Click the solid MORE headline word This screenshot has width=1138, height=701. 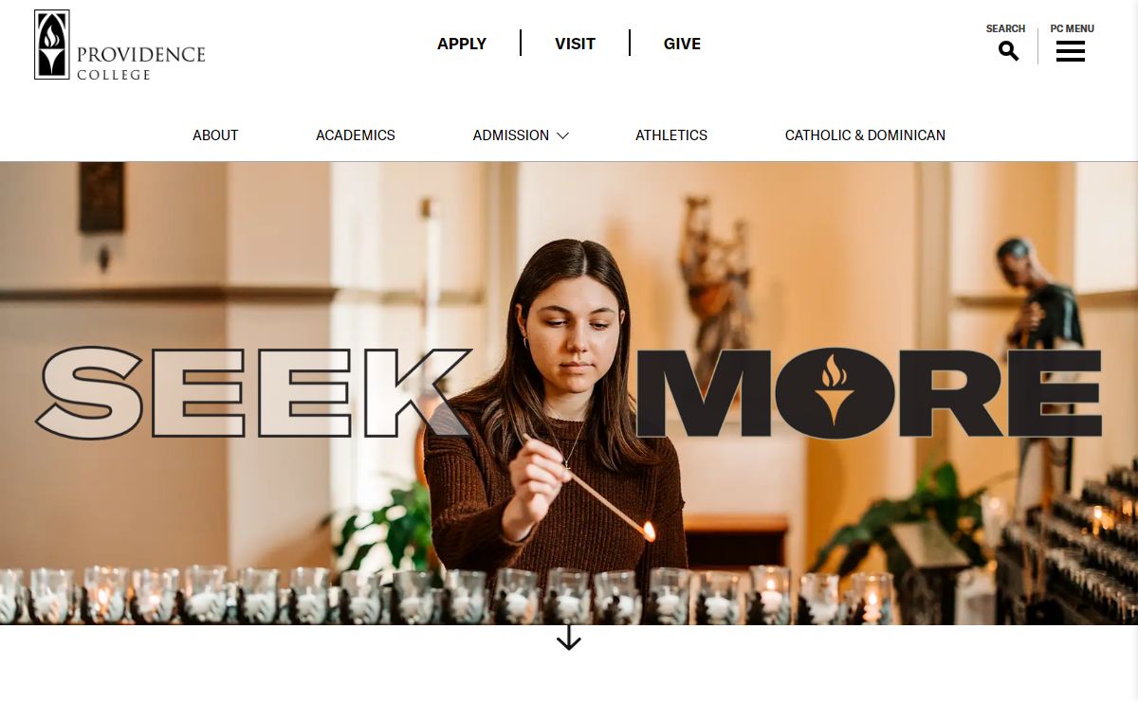(x=869, y=392)
